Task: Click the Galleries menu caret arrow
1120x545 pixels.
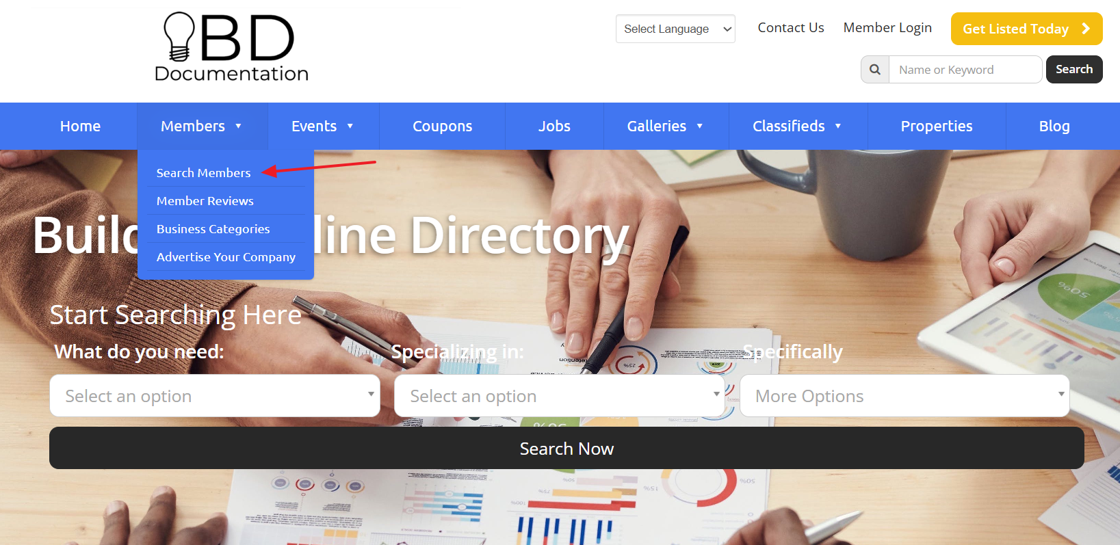Action: 700,127
